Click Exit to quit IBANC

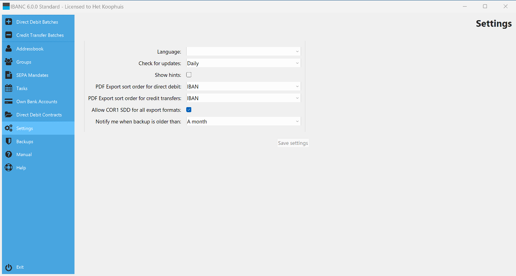point(20,267)
